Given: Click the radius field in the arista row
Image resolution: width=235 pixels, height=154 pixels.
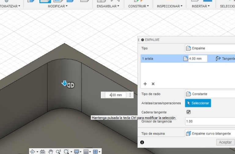Looking at the screenshot, I should [x=198, y=58].
